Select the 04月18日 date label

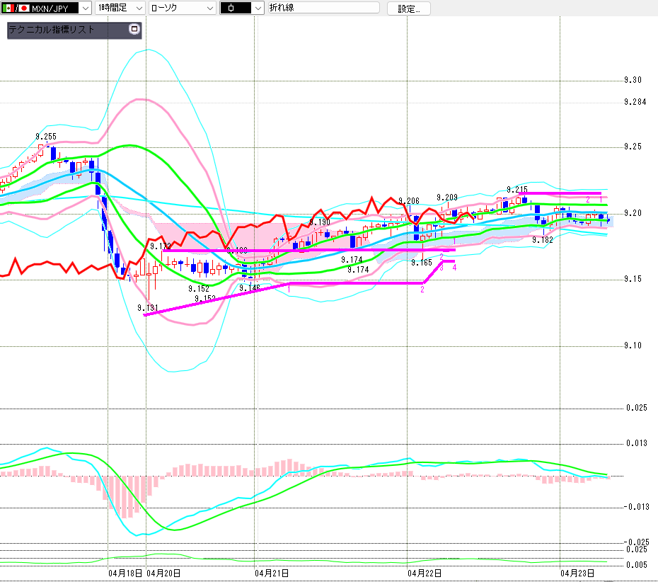[125, 572]
